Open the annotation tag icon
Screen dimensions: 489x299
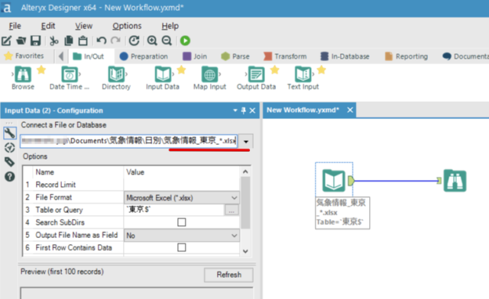[10, 162]
